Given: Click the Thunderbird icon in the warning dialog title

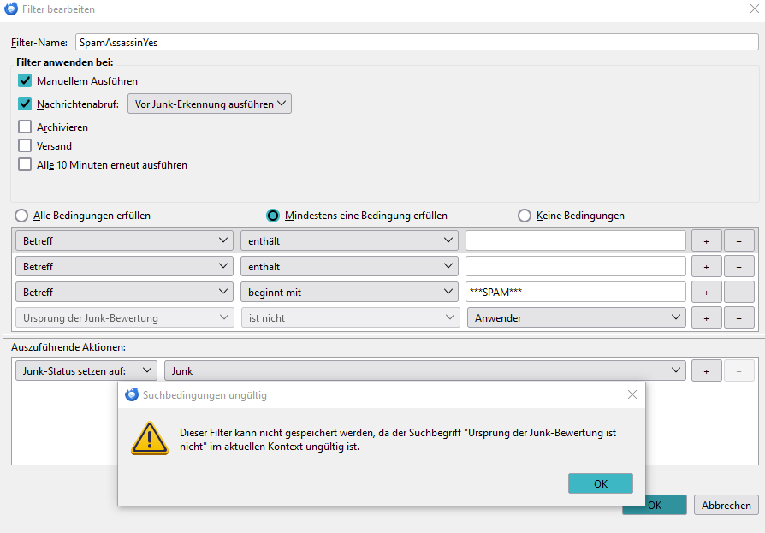Looking at the screenshot, I should [x=132, y=395].
